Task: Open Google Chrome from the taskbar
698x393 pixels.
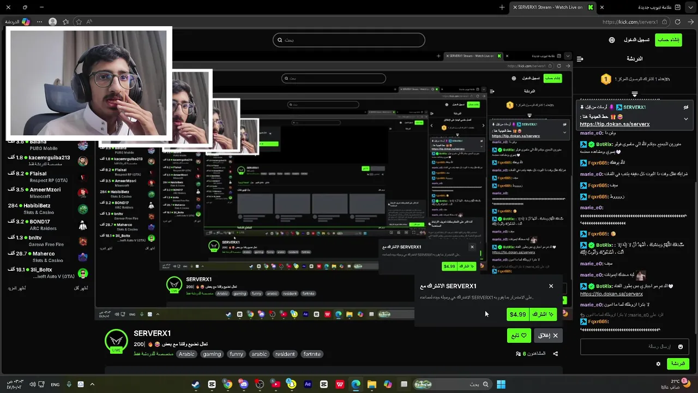Action: pos(228,384)
